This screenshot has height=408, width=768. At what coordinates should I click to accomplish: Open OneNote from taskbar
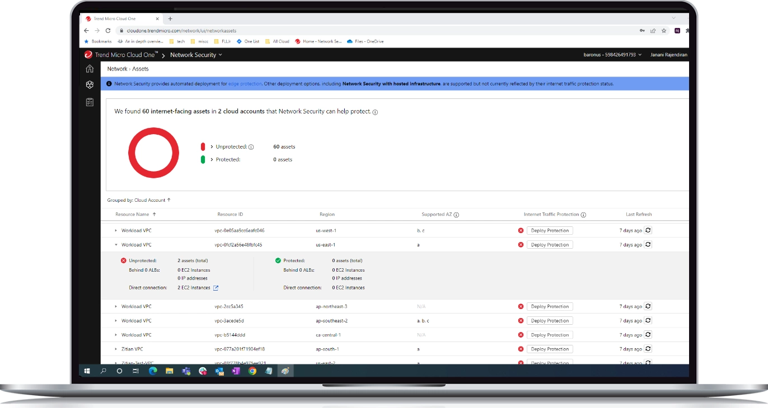coord(236,371)
